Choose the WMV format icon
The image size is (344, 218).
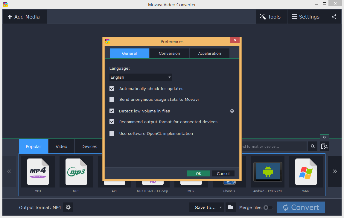pyautogui.click(x=306, y=172)
